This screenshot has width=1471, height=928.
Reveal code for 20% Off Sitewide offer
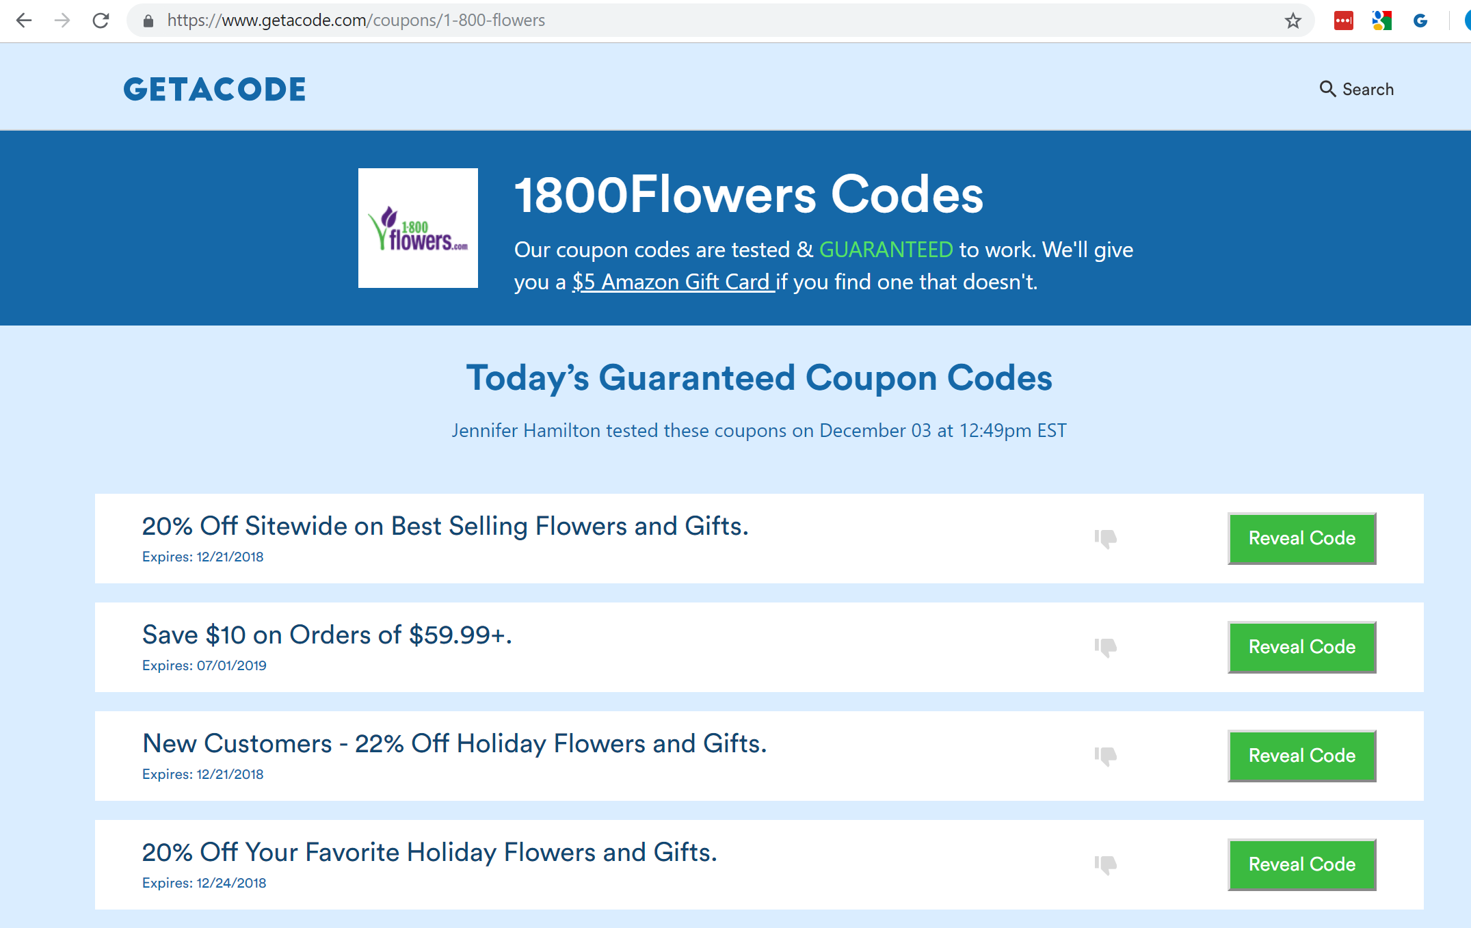click(x=1301, y=538)
